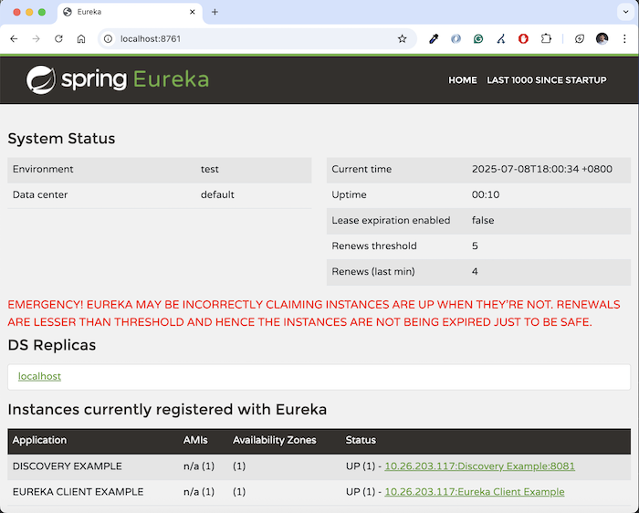Click the Lease expiration enabled value false
639x513 pixels.
[x=483, y=220]
